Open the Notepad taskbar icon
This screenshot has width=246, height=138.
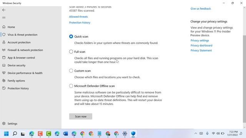(x=99, y=134)
